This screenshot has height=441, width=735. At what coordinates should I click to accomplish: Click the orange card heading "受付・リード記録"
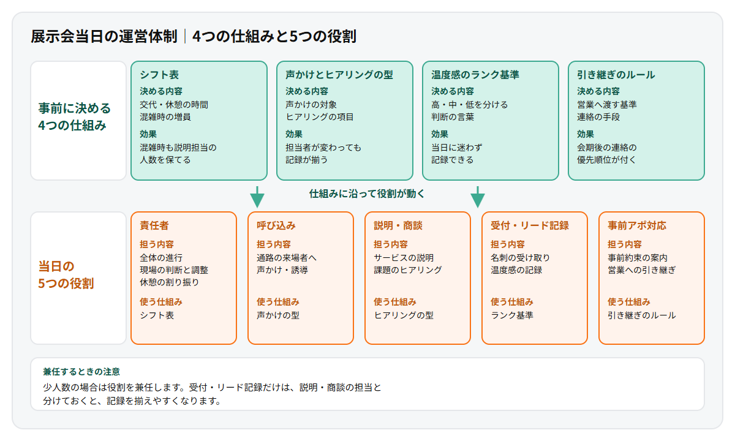530,226
